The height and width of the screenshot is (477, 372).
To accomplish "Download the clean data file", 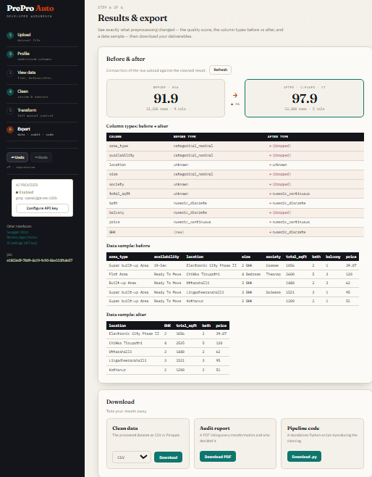I will (x=168, y=457).
